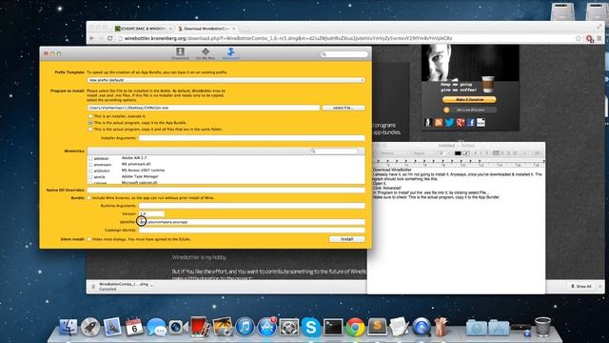This screenshot has width=609, height=343.
Task: Select the 'MS Access 2007 runtime' text
Action: (143, 171)
